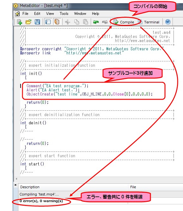Click the Cut scissors icon
Image resolution: width=183 pixels, height=211 pixels.
68,22
